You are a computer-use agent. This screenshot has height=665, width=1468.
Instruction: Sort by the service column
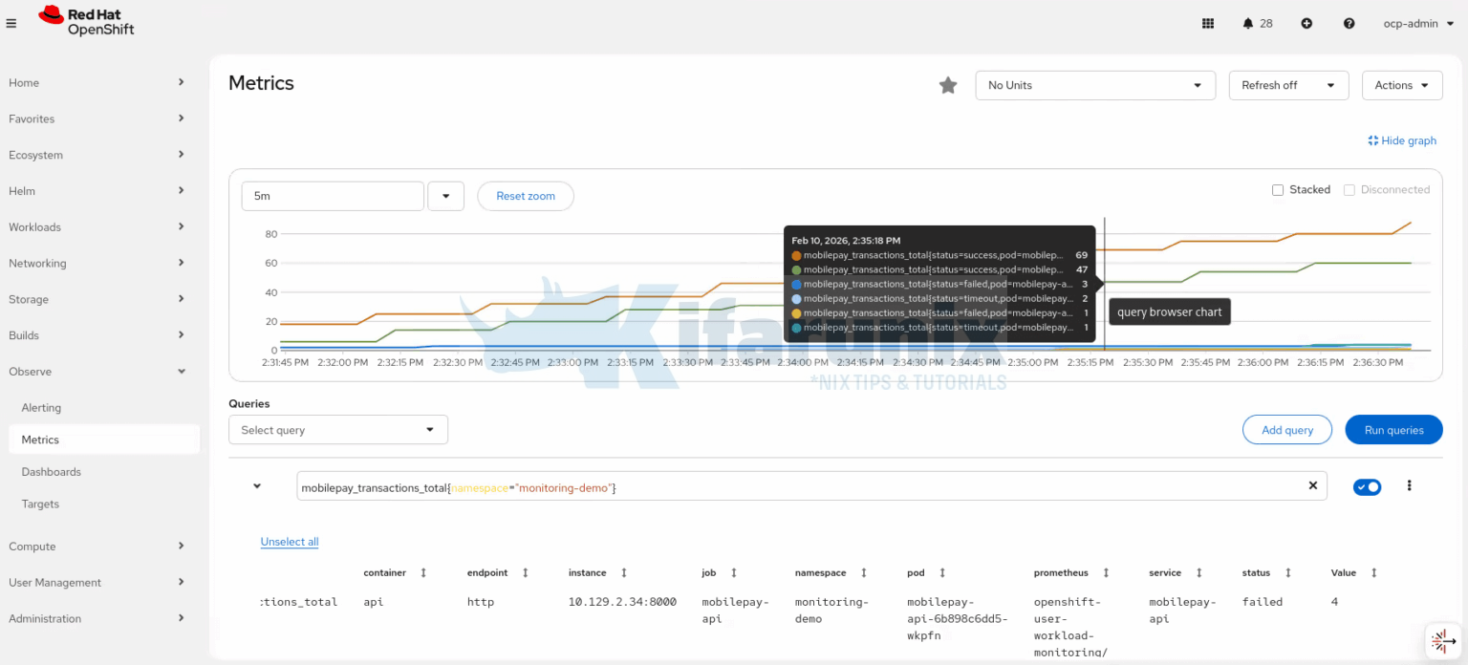click(x=1199, y=572)
